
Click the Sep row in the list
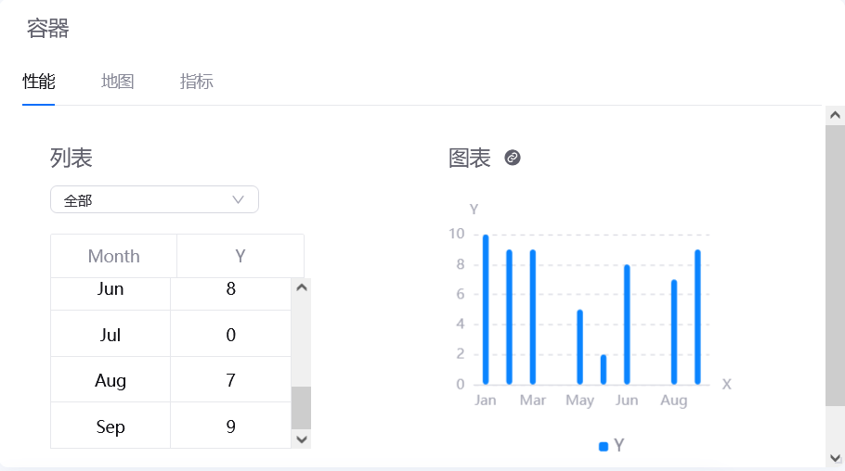coord(110,426)
